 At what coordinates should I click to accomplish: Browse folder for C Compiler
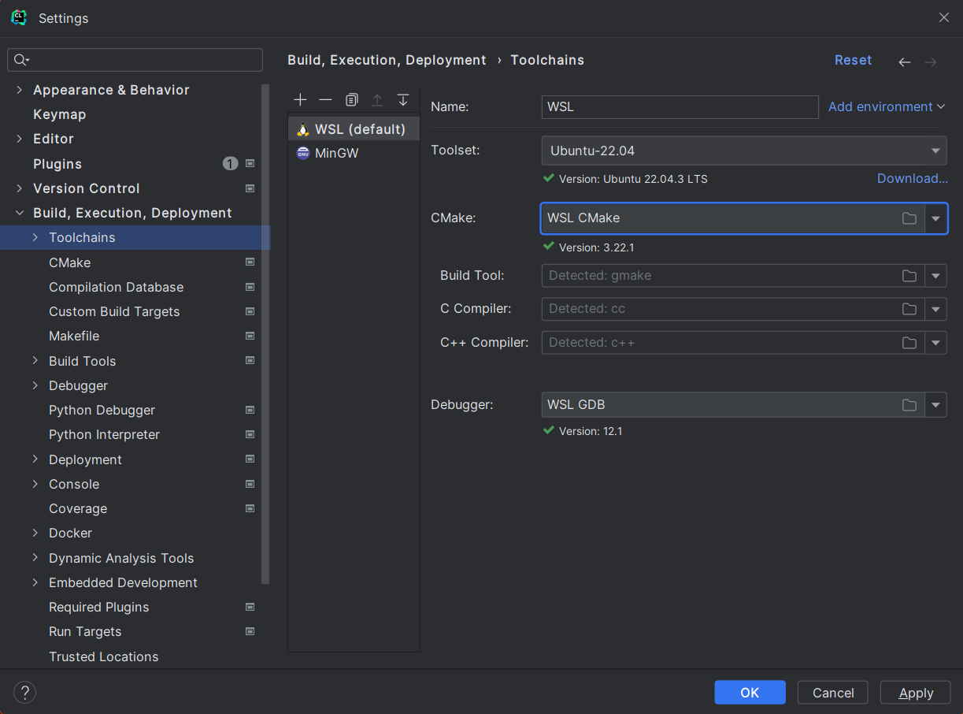tap(909, 309)
